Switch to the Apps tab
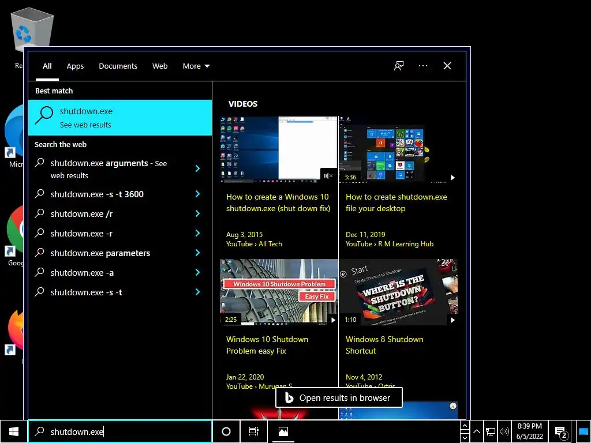This screenshot has height=443, width=591. tap(75, 66)
